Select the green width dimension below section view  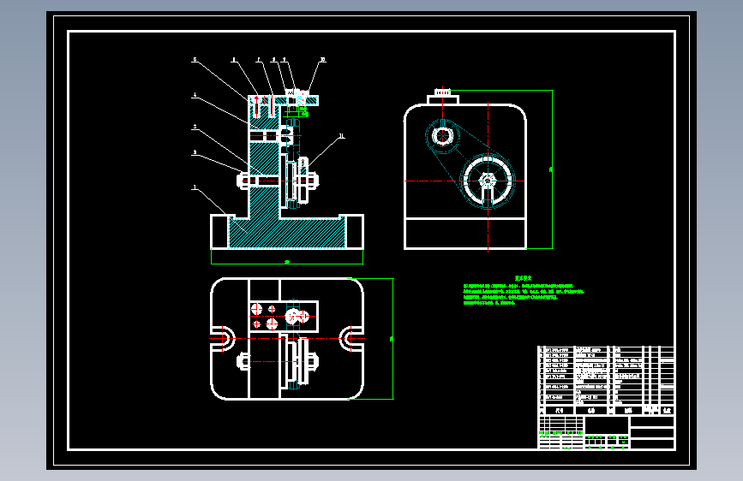[x=287, y=261]
